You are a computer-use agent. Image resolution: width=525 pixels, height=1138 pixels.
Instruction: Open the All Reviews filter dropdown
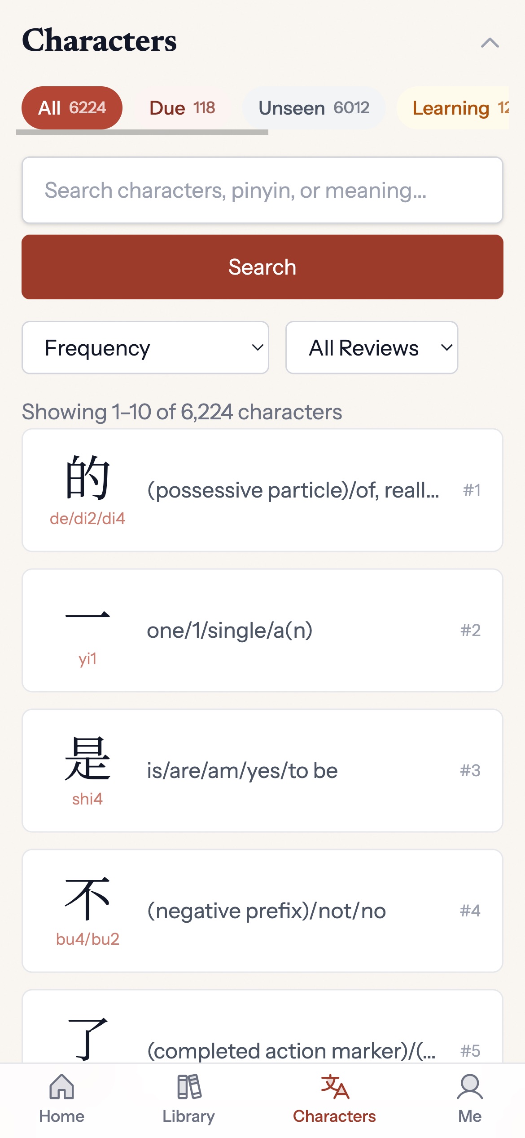point(371,347)
